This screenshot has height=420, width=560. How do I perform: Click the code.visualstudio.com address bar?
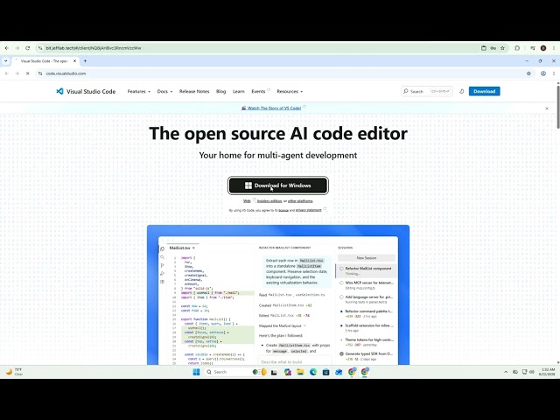pos(278,73)
